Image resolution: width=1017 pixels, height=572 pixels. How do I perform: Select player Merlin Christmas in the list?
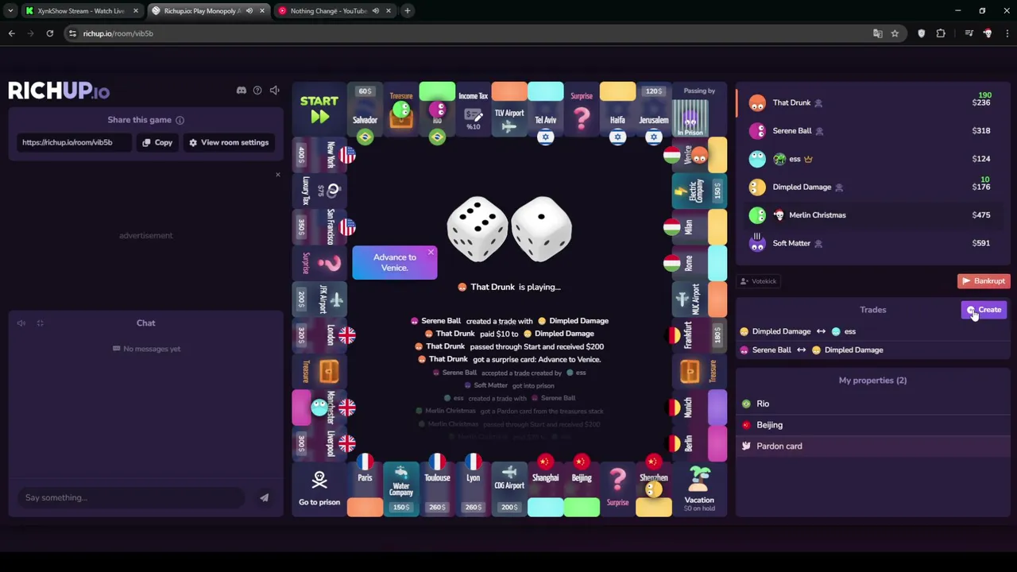[x=872, y=215]
